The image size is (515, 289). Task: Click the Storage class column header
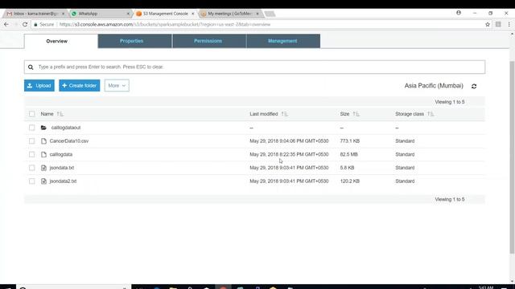(x=410, y=114)
